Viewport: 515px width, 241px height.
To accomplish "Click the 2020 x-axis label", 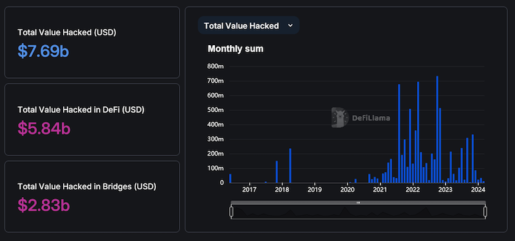I will [x=347, y=189].
